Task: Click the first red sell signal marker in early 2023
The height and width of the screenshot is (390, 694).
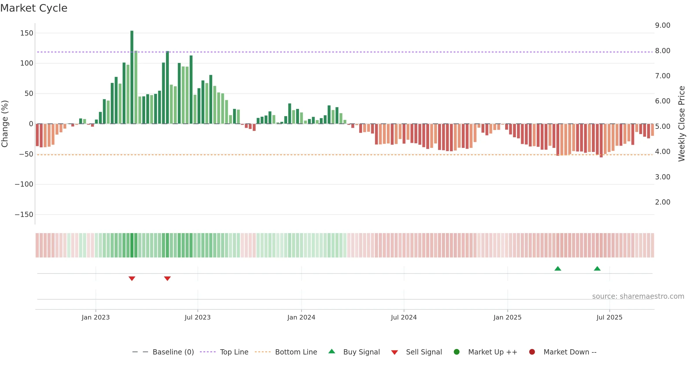Action: point(132,278)
